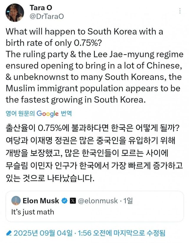
Task: Click the pencil edit icon
Action: 9,233
